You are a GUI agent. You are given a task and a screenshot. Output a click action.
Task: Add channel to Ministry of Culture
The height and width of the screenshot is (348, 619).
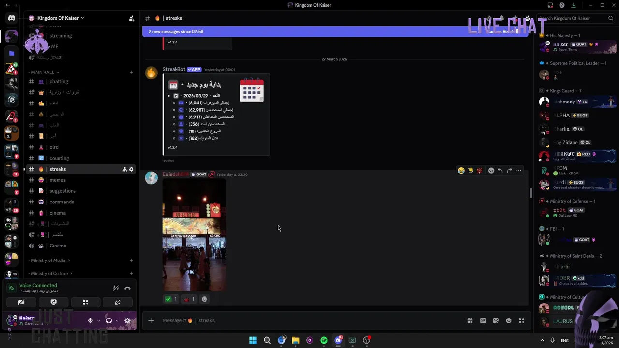coord(131,273)
